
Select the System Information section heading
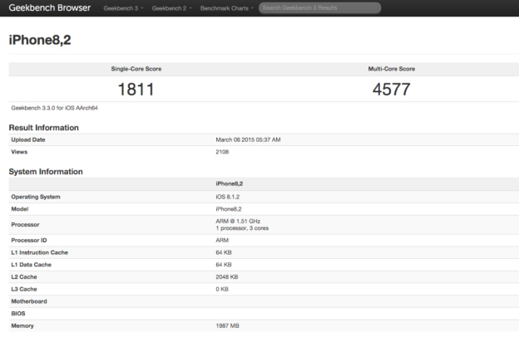coord(46,172)
